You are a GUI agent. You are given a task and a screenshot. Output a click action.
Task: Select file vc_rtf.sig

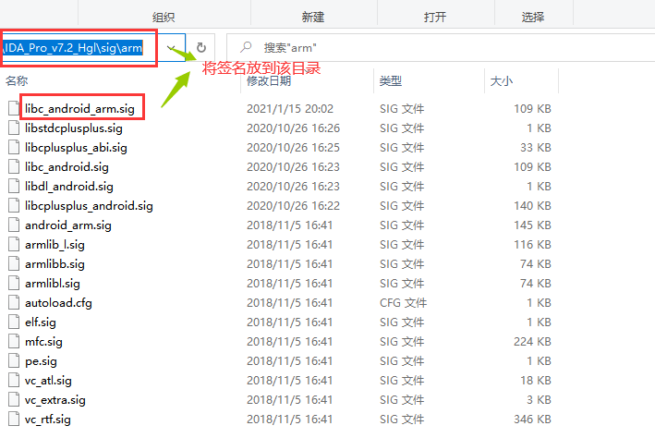48,420
